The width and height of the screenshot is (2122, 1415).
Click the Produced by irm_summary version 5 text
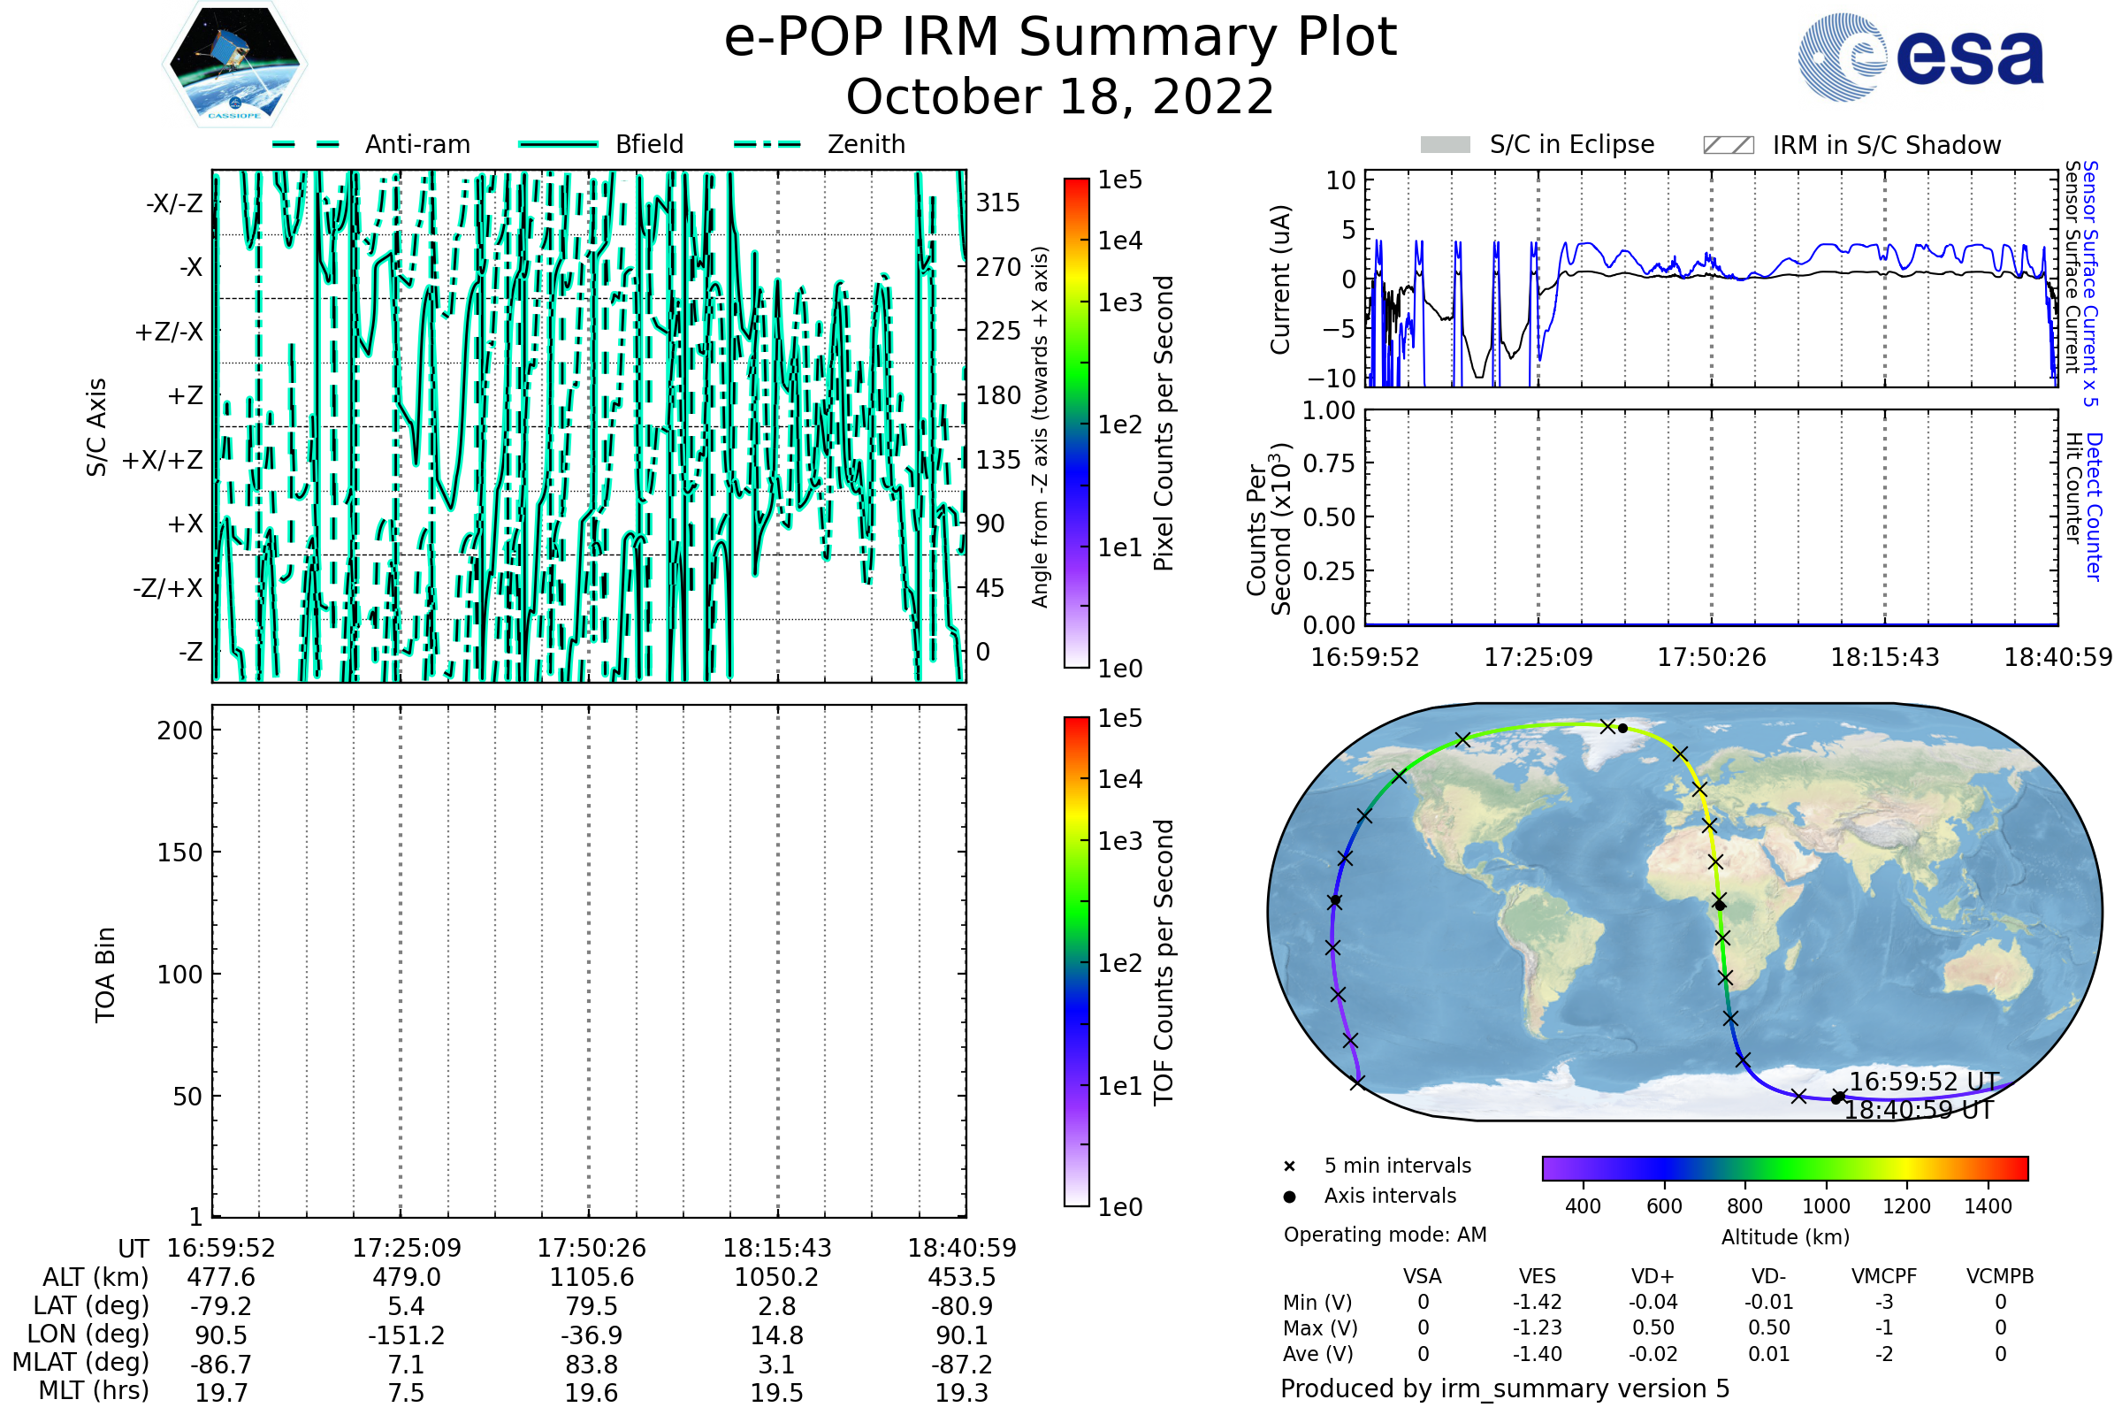pos(1504,1388)
